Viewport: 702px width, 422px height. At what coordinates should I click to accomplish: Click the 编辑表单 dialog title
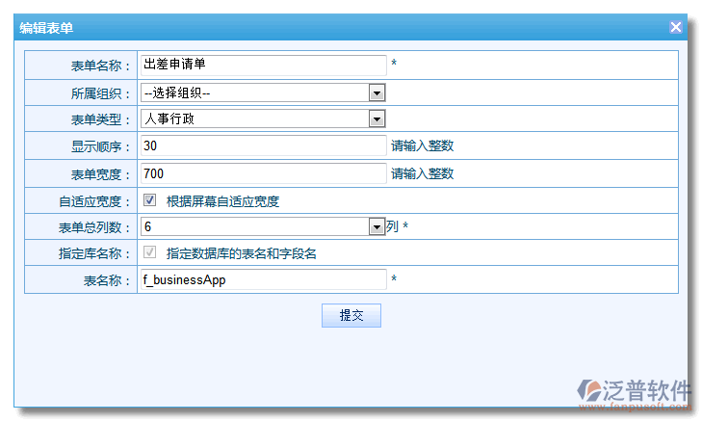pyautogui.click(x=46, y=28)
